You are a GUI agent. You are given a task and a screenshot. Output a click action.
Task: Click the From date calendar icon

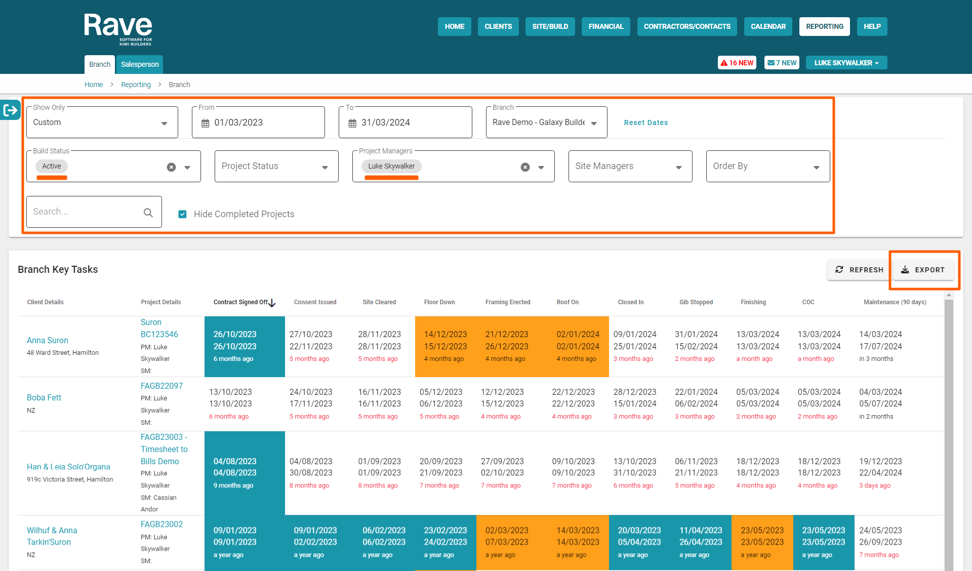pos(205,123)
